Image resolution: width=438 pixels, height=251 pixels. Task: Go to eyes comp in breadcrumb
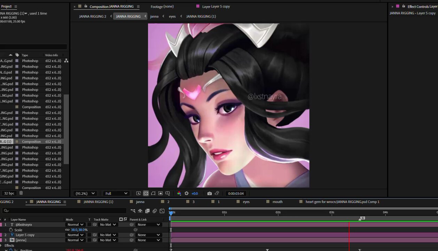172,16
